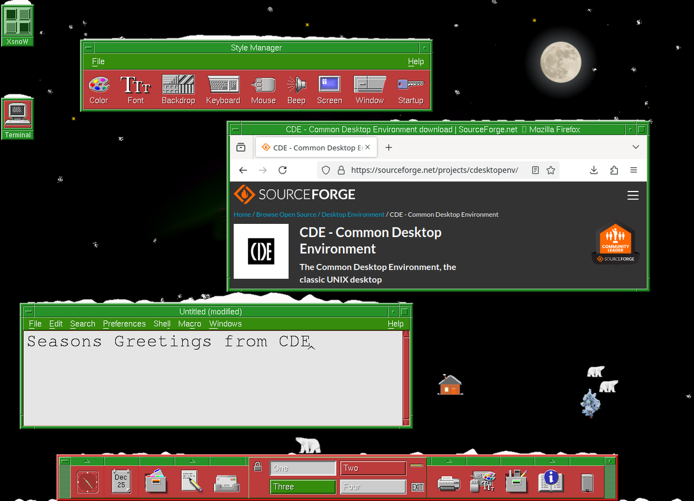Viewport: 694px width, 501px height.
Task: Open the Help book icon on front panel
Action: 551,481
